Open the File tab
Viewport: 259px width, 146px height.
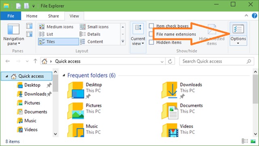point(11,16)
